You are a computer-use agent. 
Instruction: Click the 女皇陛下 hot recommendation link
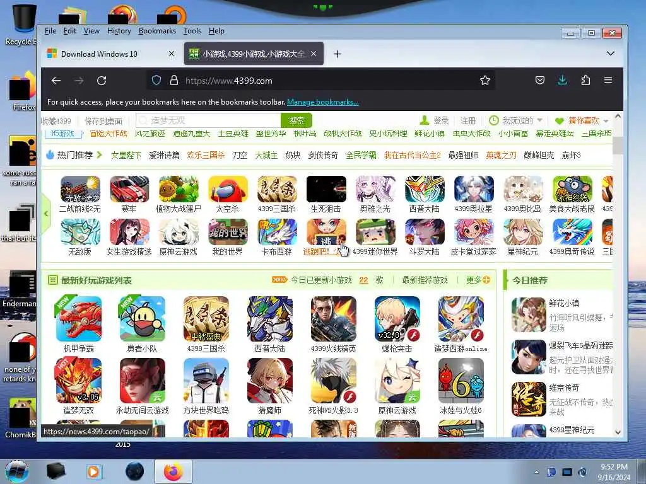[x=126, y=155]
